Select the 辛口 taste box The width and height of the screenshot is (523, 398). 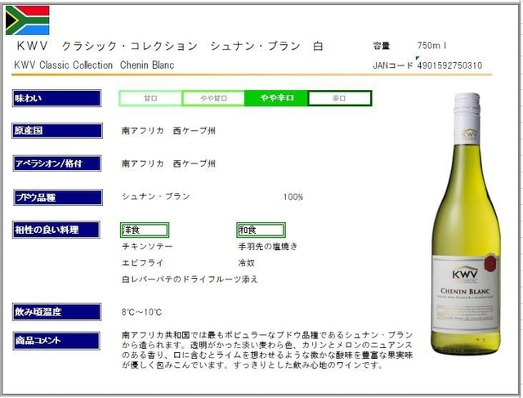coord(340,98)
